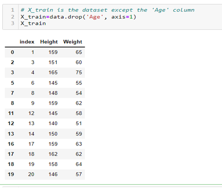Click index value 20 in last row
The width and height of the screenshot is (222, 188).
(31, 174)
